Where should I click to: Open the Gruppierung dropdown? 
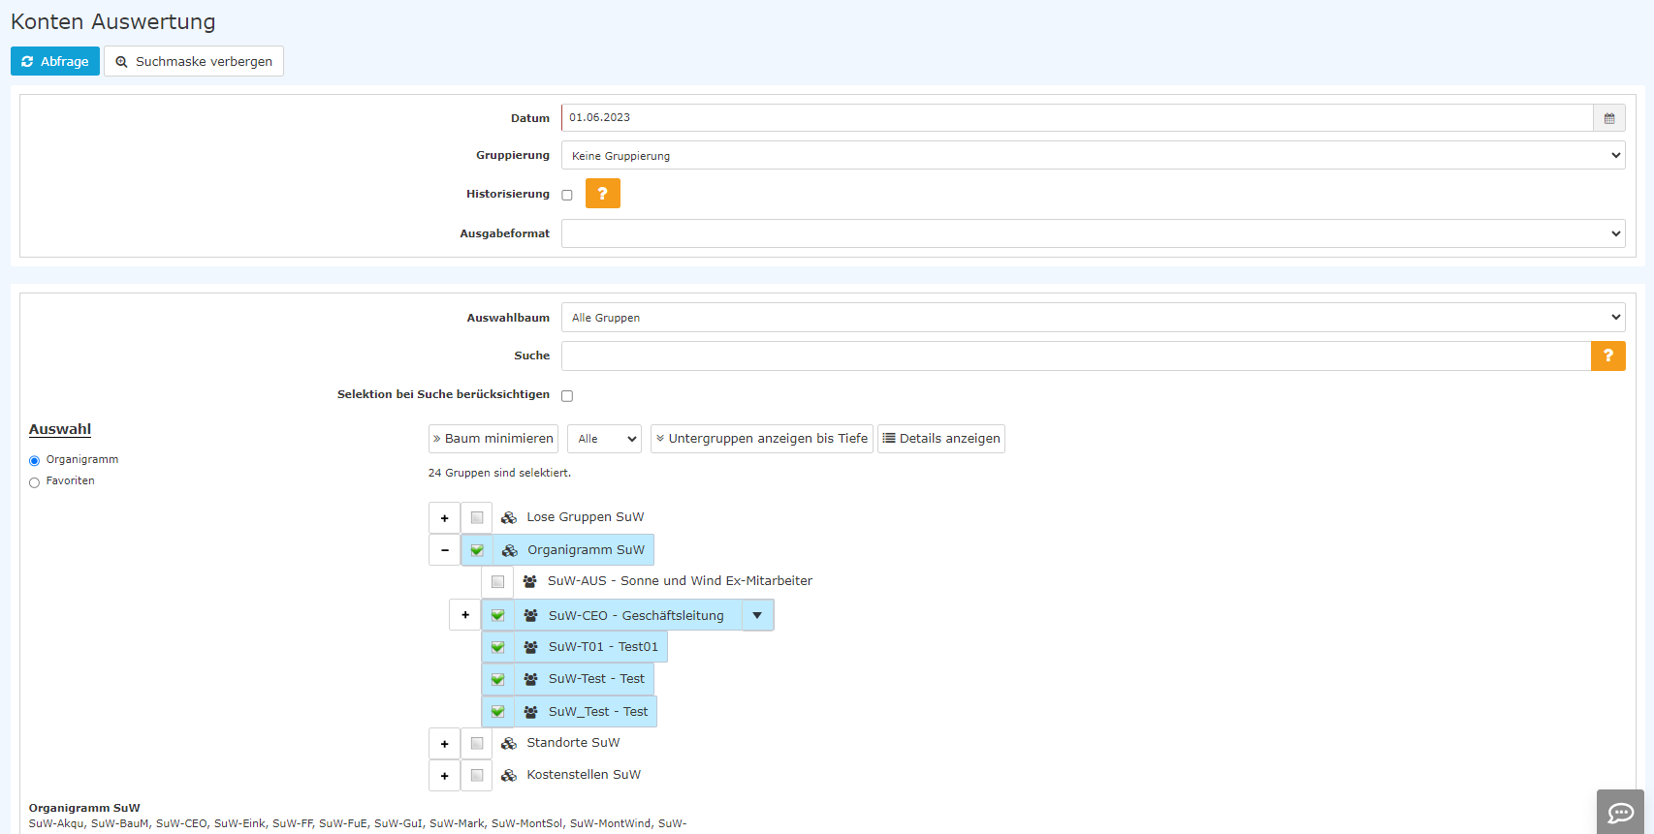(x=1093, y=155)
